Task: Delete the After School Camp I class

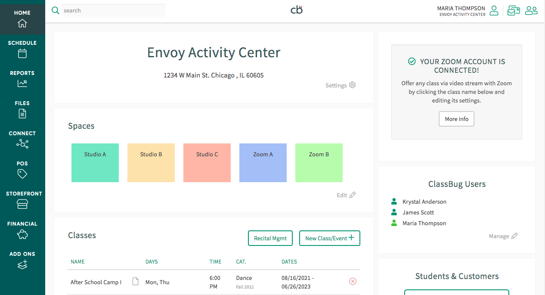Action: coord(353,282)
